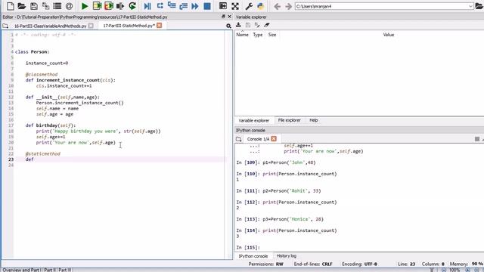Click the 'class Person:' line
Viewport: 484px width, 272px height.
click(x=32, y=52)
